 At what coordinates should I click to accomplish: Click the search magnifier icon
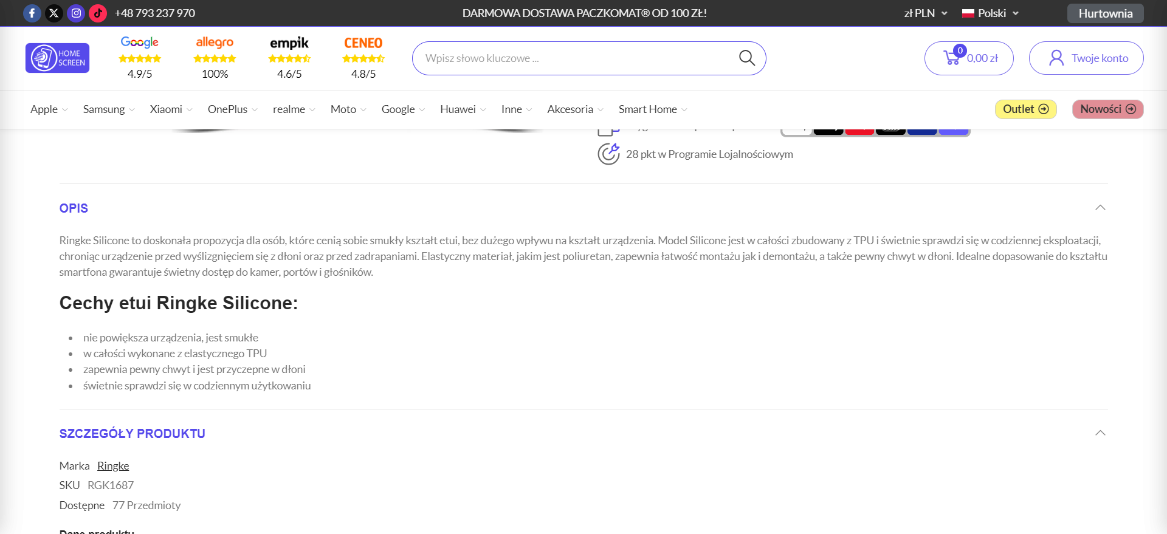747,58
